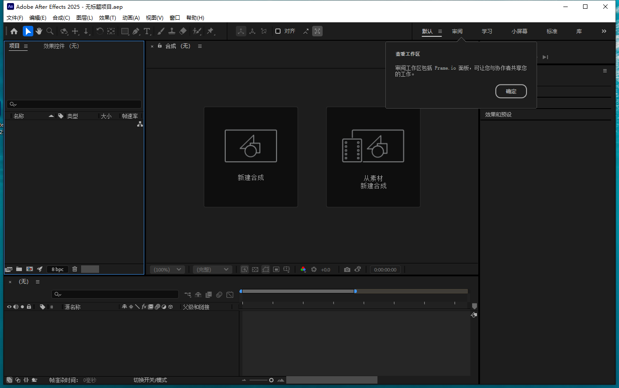Open the timeline (无) panel menu
Viewport: 619px width, 388px height.
tap(38, 282)
